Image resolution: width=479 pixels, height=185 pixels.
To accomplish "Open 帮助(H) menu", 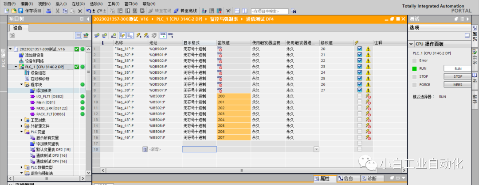I will point(149,4).
